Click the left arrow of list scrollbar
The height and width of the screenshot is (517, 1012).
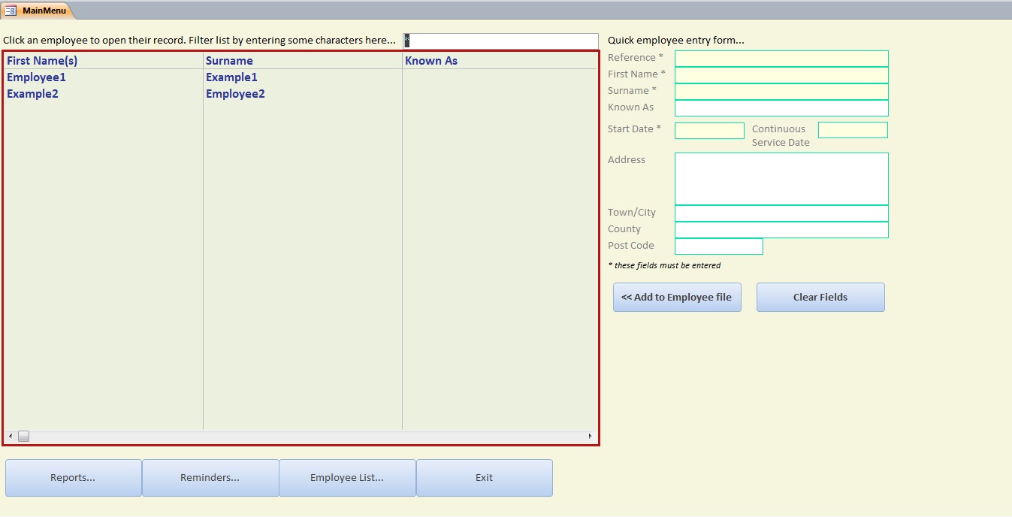click(x=11, y=437)
